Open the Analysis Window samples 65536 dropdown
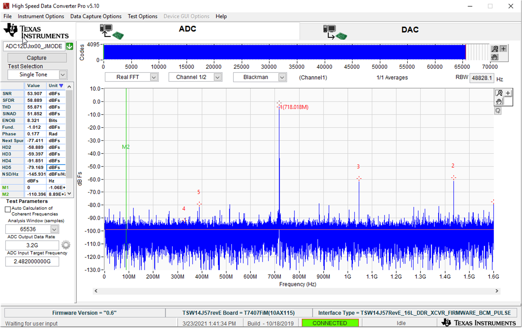Viewport: 522px width, 328px height. (x=54, y=229)
